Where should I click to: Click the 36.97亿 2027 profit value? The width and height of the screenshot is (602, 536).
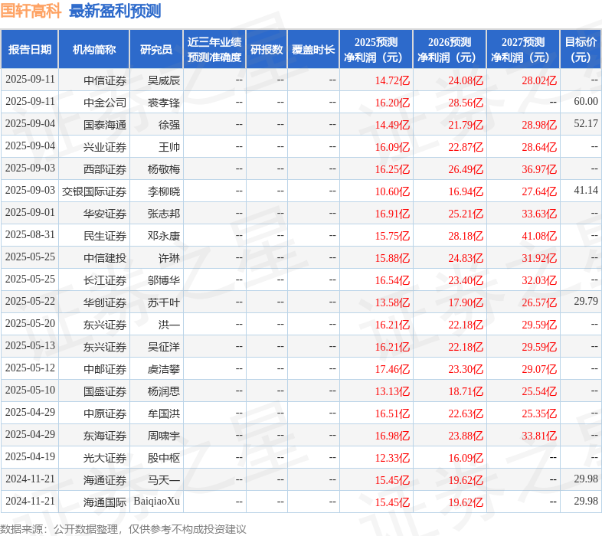539,169
